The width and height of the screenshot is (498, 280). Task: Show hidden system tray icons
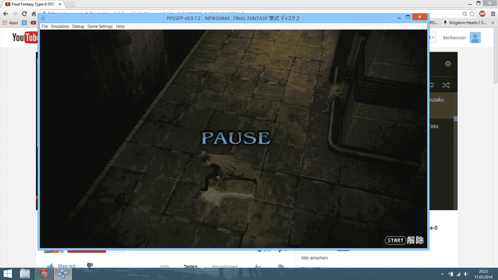point(442,274)
